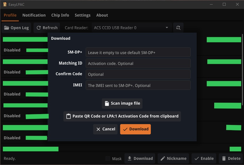244x165 pixels.
Task: Click Nickname button with pencil icon
Action: 173,158
